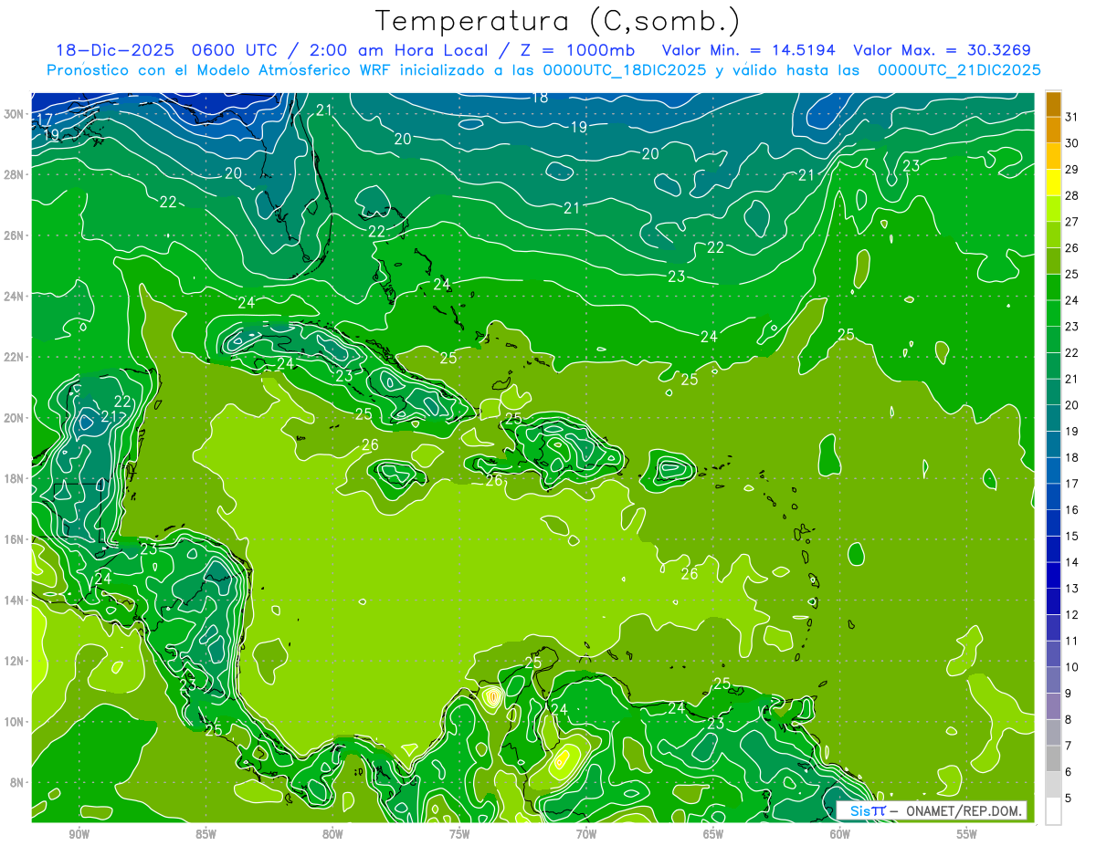1096x846 pixels.
Task: Click the white swatch below legend value 5
Action: (x=1053, y=811)
